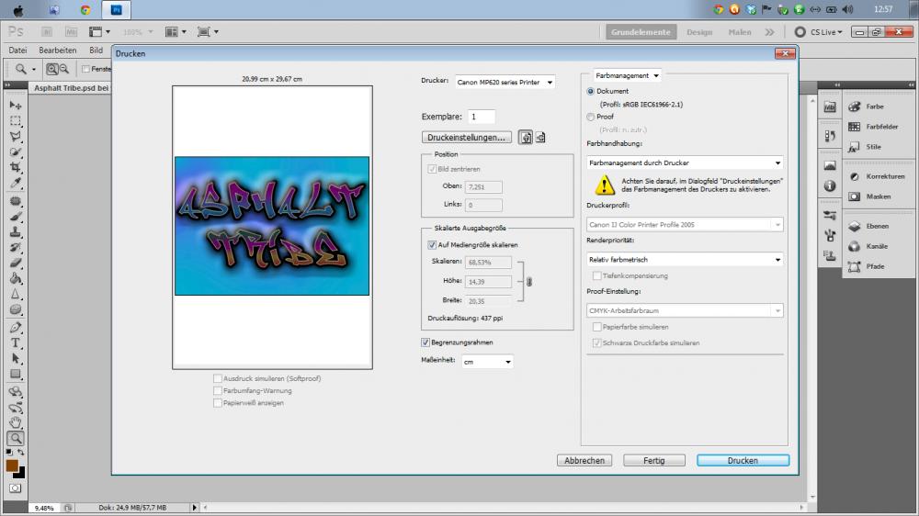Screen dimensions: 919x516
Task: Expand more workspaces chevron
Action: [769, 32]
